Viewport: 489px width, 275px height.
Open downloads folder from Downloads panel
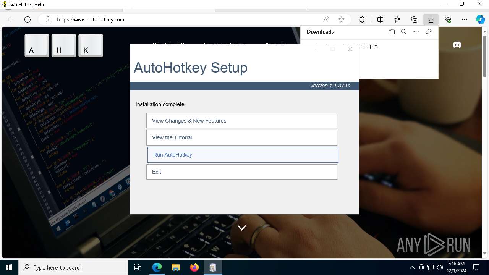(x=391, y=32)
